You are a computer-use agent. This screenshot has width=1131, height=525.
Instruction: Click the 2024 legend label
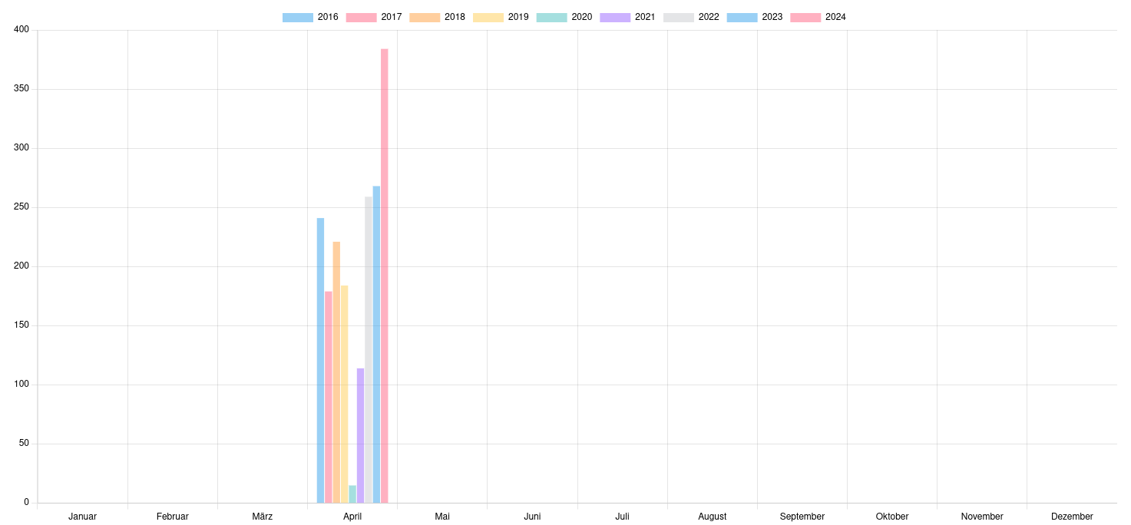tap(835, 17)
